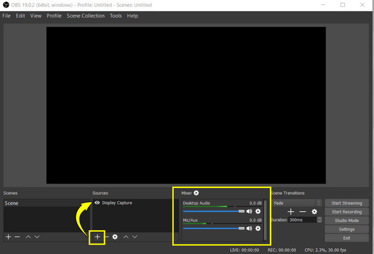This screenshot has height=254, width=374.
Task: Hide the Display Capture source
Action: [97, 203]
